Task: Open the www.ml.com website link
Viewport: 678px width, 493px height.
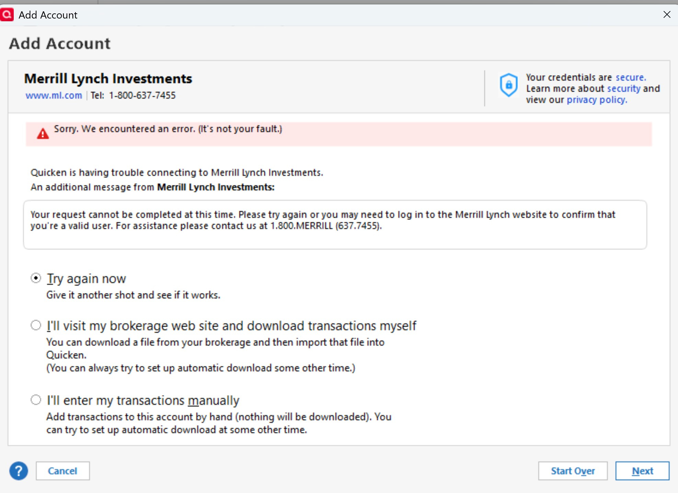Action: pyautogui.click(x=54, y=95)
